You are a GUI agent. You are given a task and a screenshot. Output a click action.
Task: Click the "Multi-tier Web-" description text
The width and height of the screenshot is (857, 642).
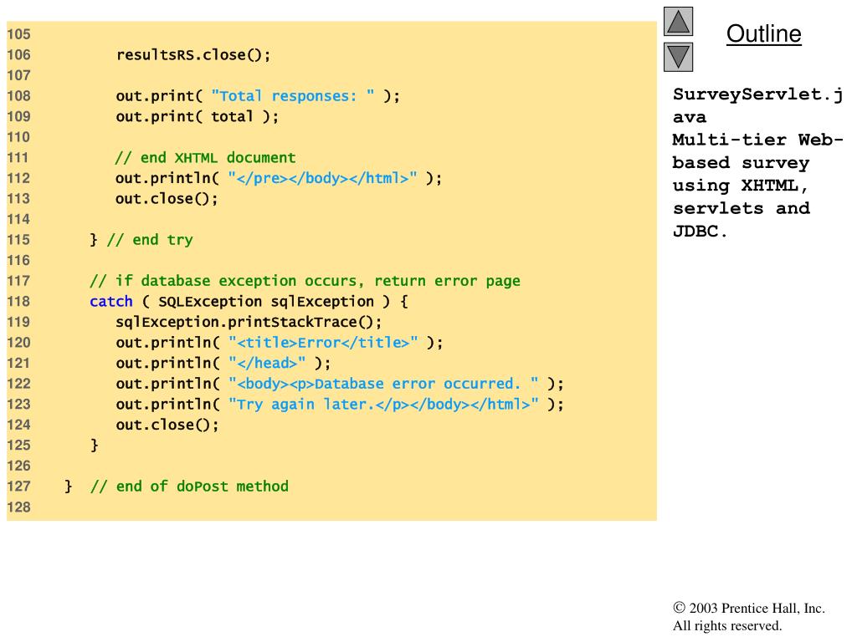(x=757, y=140)
